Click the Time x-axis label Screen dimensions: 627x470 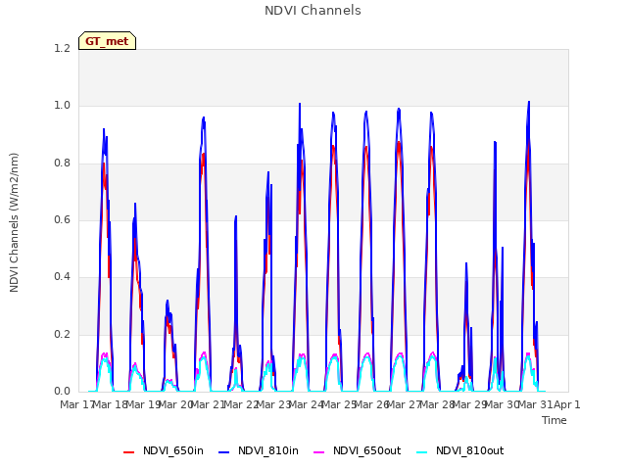coord(555,420)
